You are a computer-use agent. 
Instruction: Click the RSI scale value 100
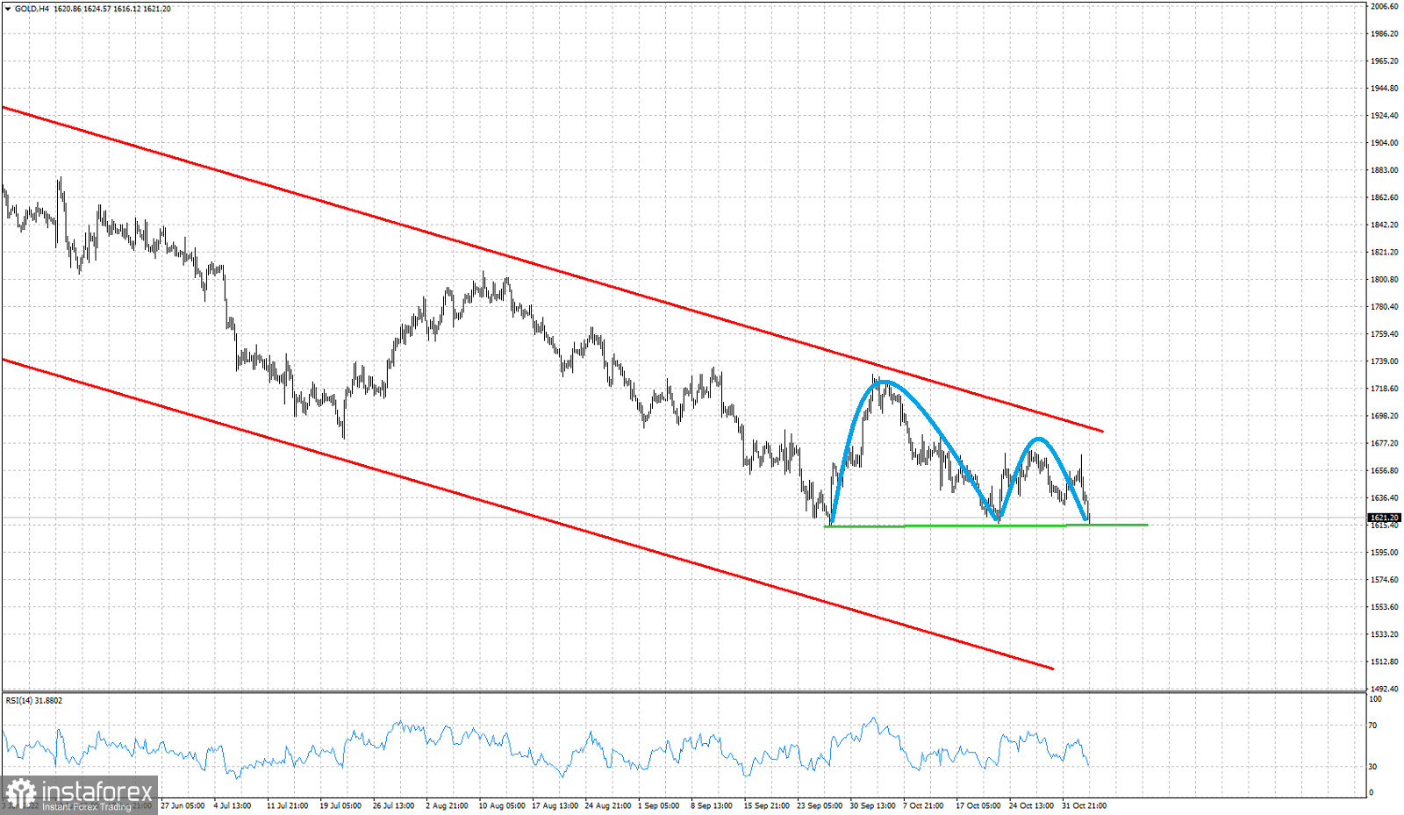pyautogui.click(x=1375, y=698)
